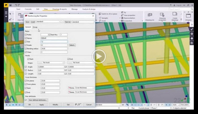Toggle the Prefix checkbox
The height and width of the screenshot is (114, 198).
[26, 35]
